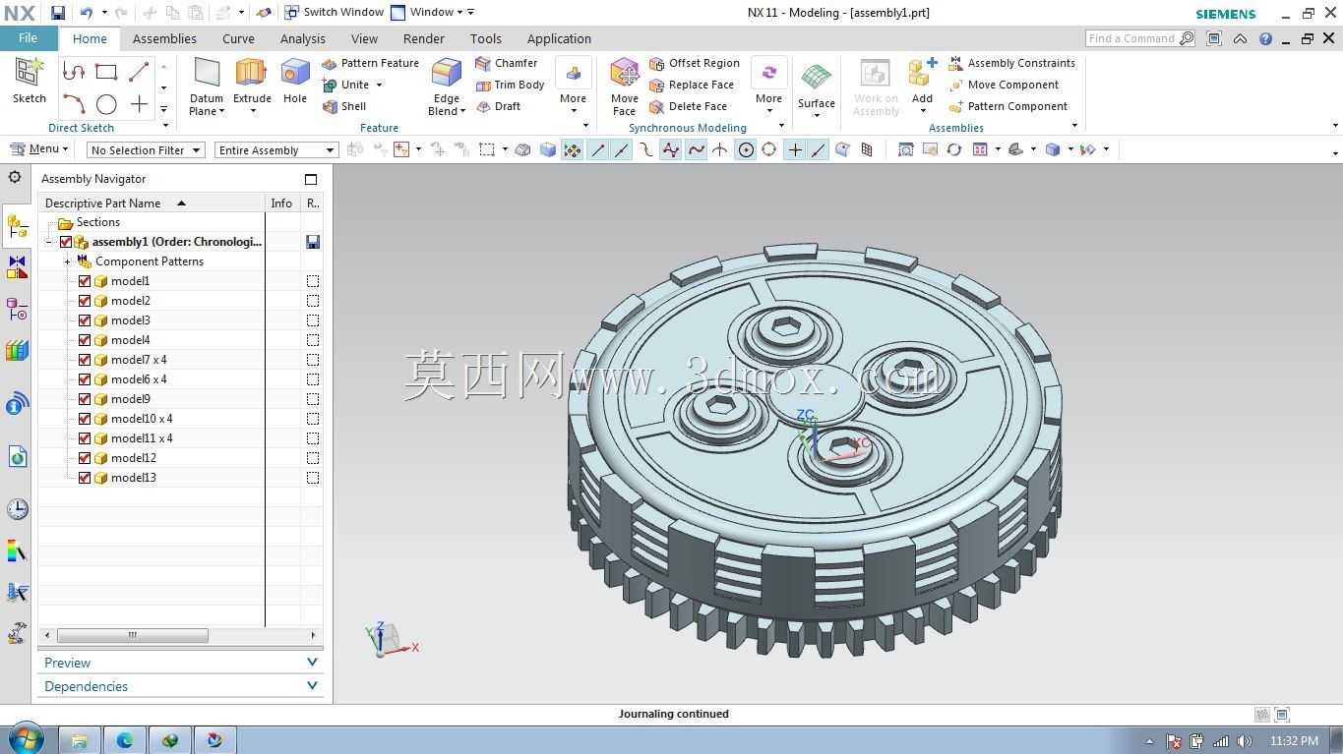Open File Explorer from taskbar
1343x754 pixels.
(79, 740)
